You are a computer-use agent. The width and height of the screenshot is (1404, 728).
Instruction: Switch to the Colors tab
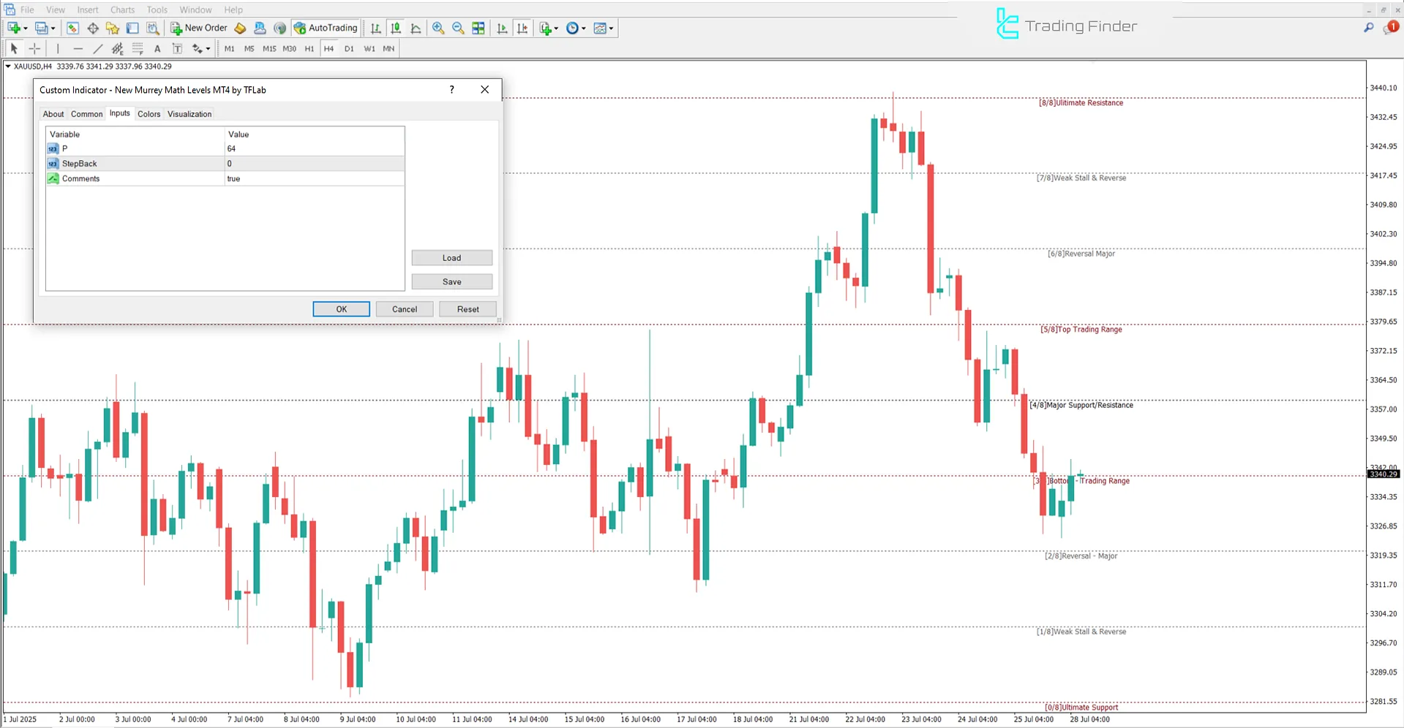(149, 114)
